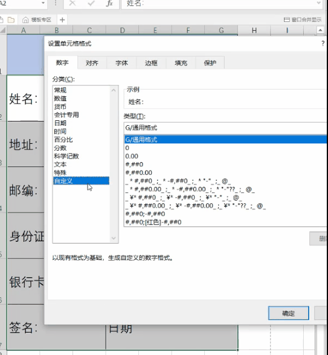328x355 pixels.
Task: Select column I header
Action: 287,30
